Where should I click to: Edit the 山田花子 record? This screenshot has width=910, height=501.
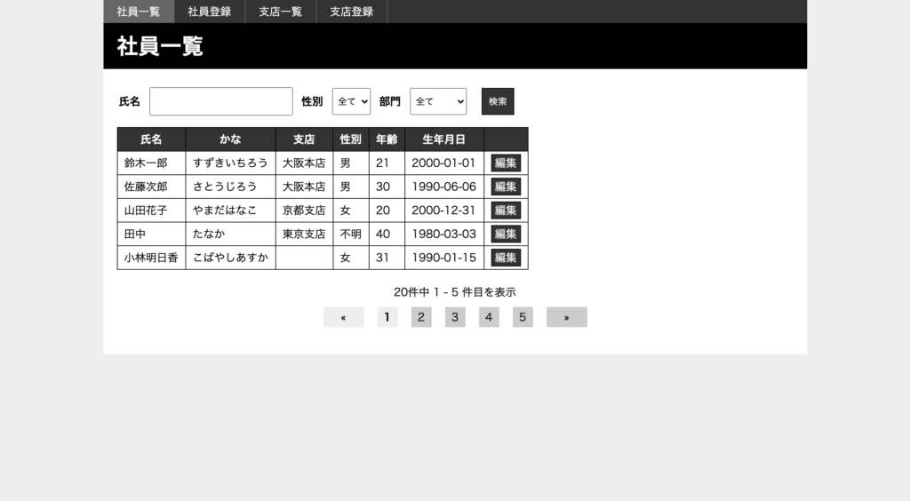coord(506,211)
